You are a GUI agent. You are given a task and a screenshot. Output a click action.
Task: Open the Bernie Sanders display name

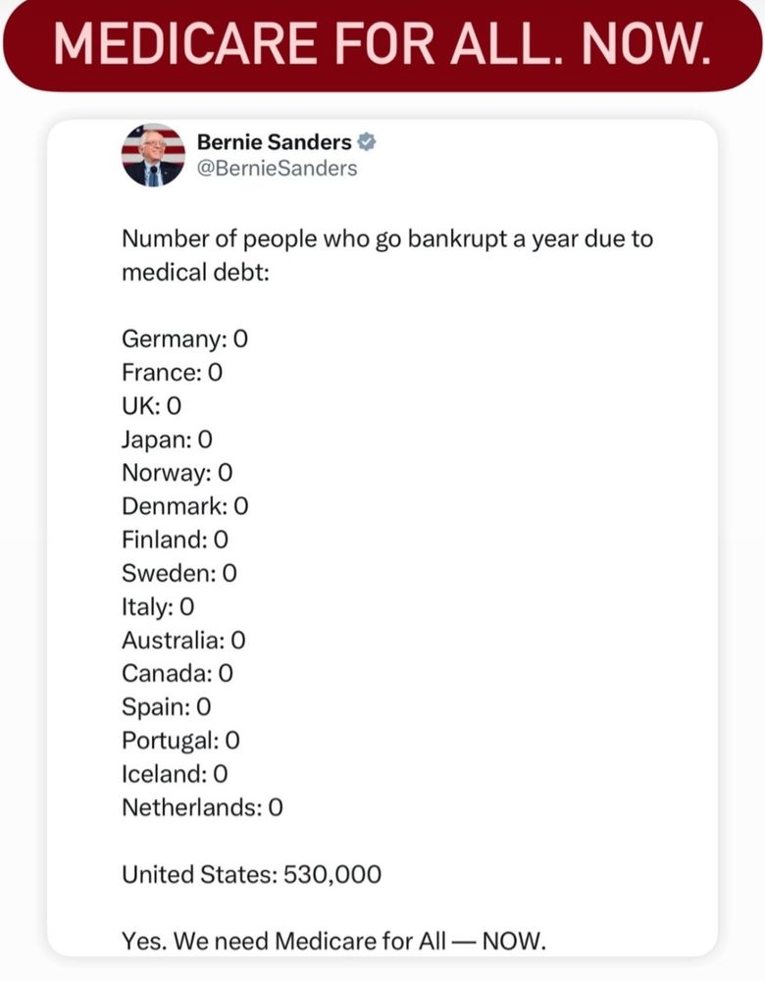click(x=274, y=142)
